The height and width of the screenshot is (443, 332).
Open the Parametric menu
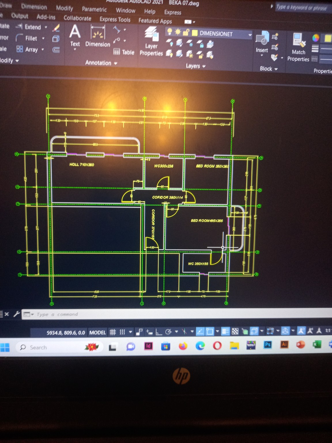pos(94,9)
